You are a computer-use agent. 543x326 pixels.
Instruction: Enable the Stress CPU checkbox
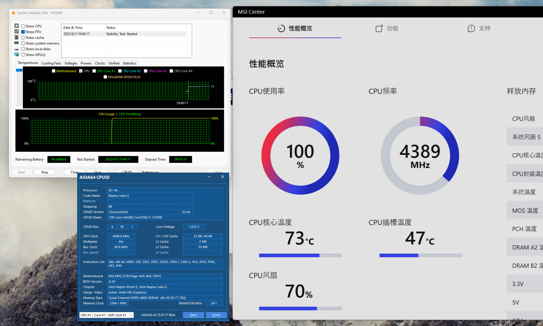(23, 26)
